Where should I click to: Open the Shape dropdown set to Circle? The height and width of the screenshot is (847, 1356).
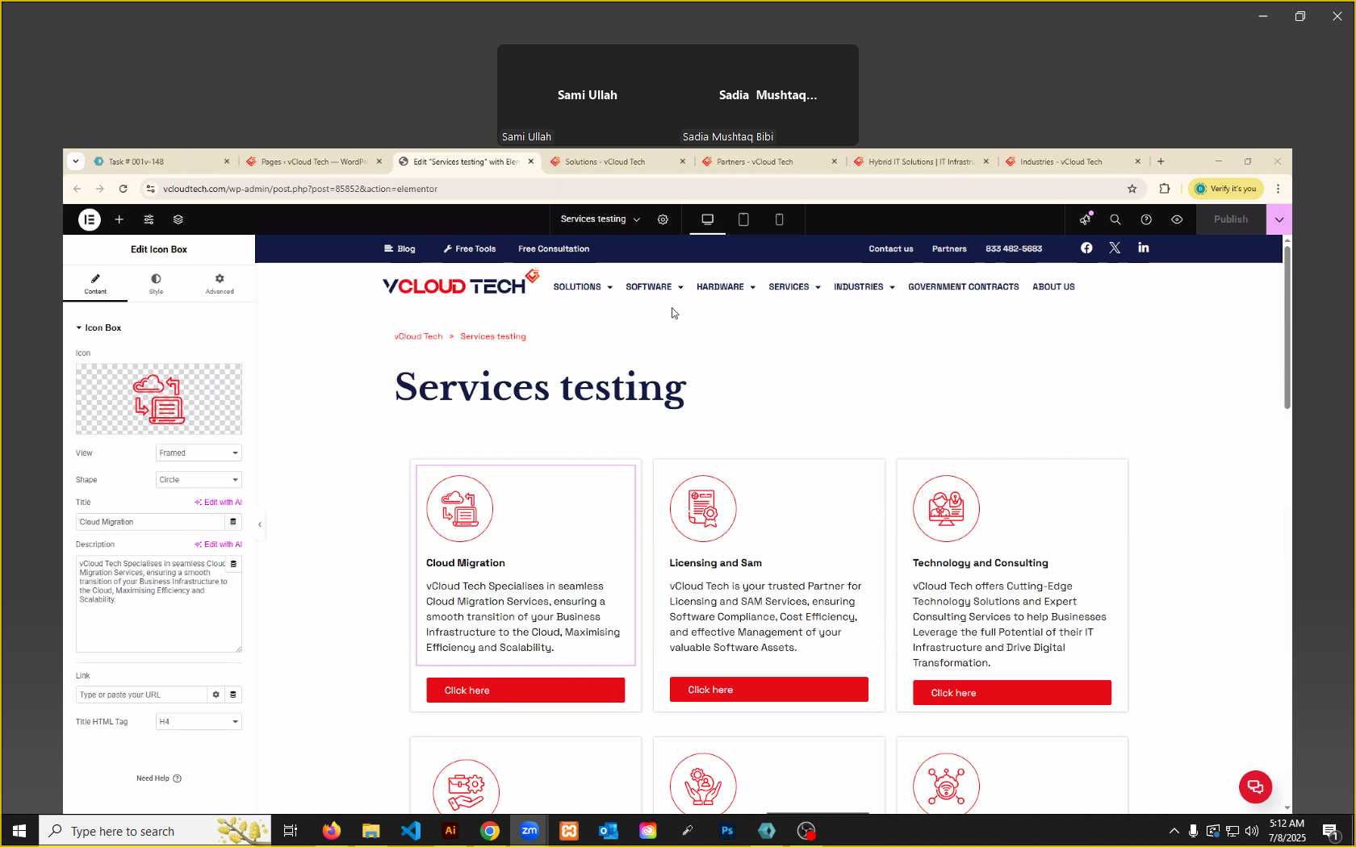[199, 480]
